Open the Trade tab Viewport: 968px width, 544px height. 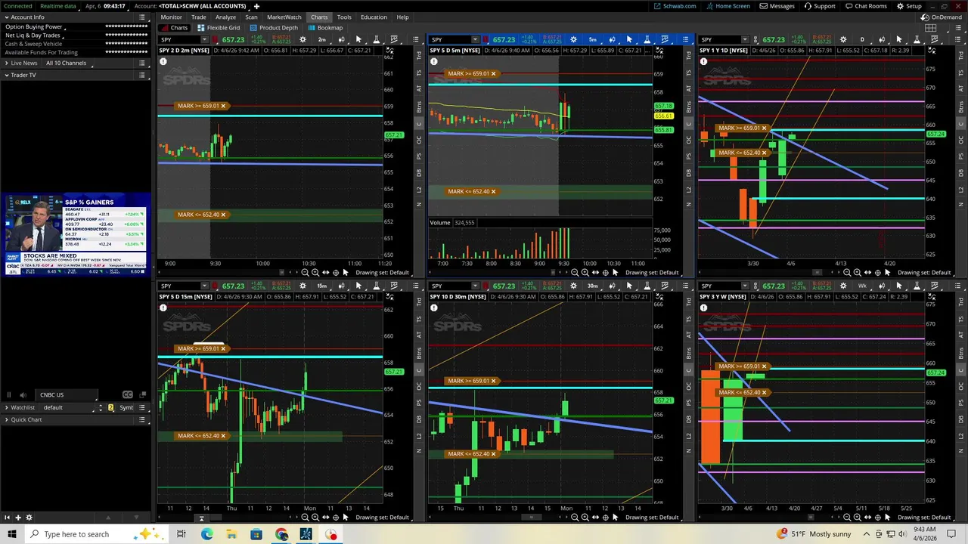click(198, 17)
